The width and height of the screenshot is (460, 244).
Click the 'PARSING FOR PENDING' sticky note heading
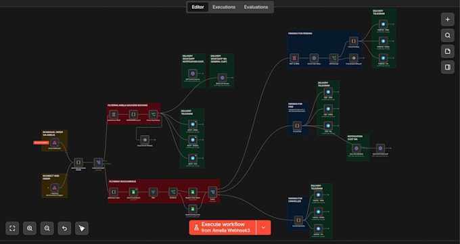tap(300, 33)
